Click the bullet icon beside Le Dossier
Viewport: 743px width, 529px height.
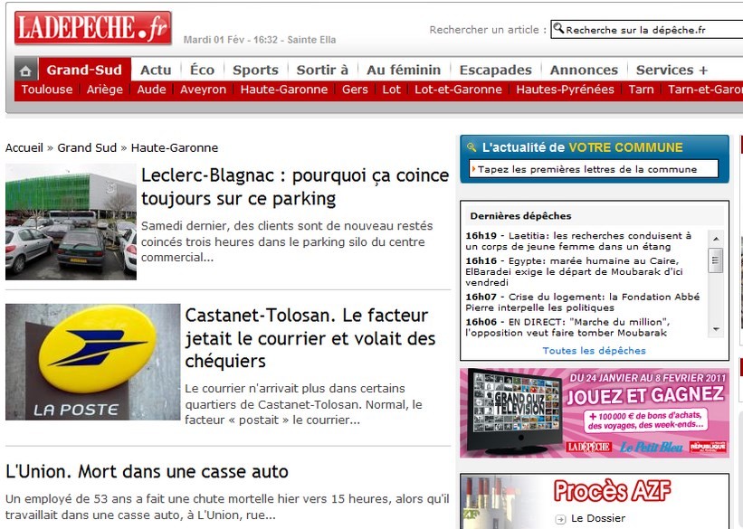tap(561, 519)
